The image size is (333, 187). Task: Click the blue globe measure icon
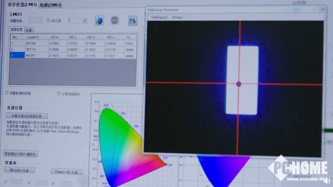click(99, 21)
